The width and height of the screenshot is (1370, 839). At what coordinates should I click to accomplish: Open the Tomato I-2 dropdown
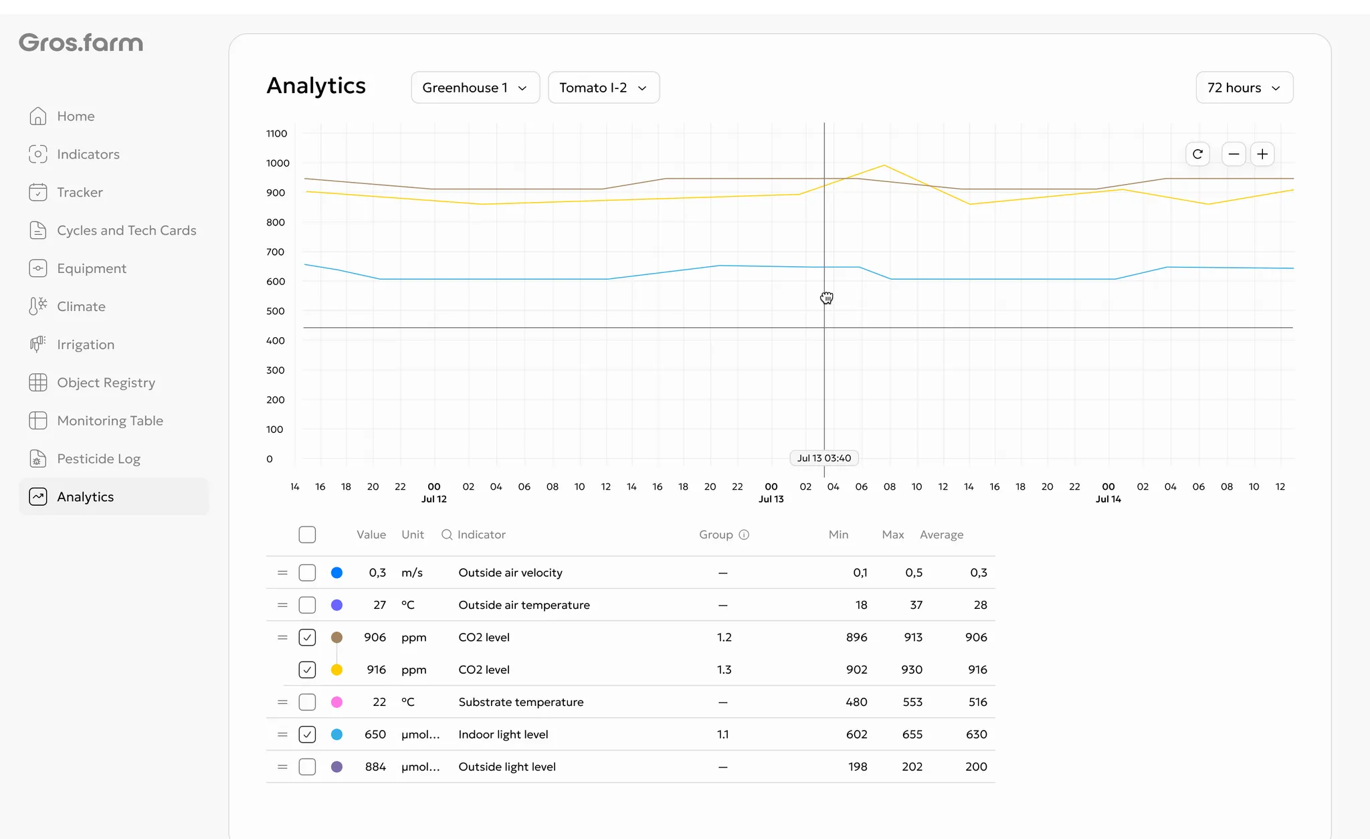(604, 88)
